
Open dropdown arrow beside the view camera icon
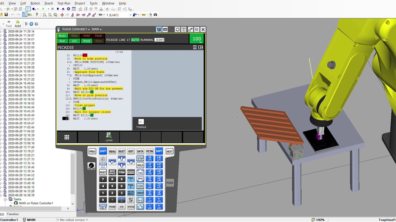[x=104, y=15]
